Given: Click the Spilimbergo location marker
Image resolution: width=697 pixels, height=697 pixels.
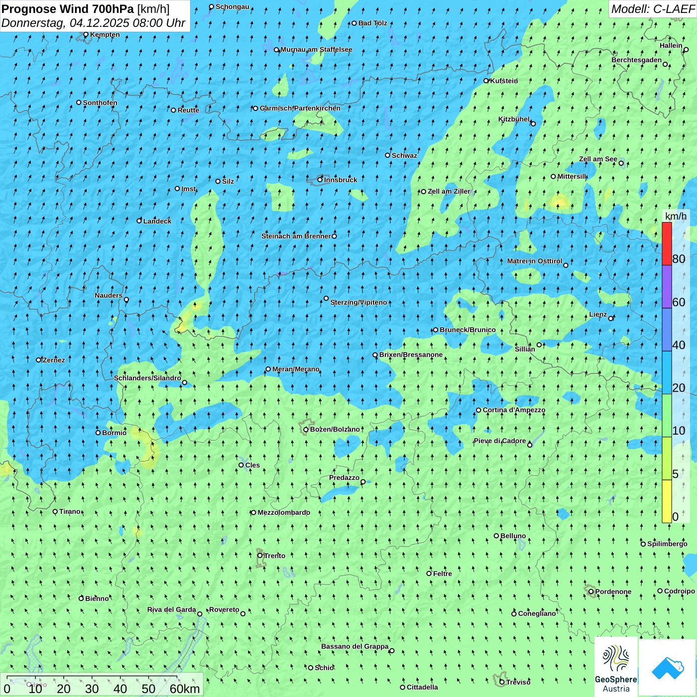Looking at the screenshot, I should (x=643, y=544).
